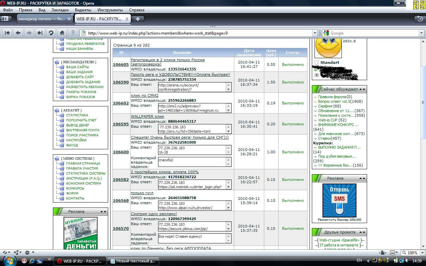Open ВАШИ САЙТЫ link
This screenshot has height=266, width=426.
point(77,67)
